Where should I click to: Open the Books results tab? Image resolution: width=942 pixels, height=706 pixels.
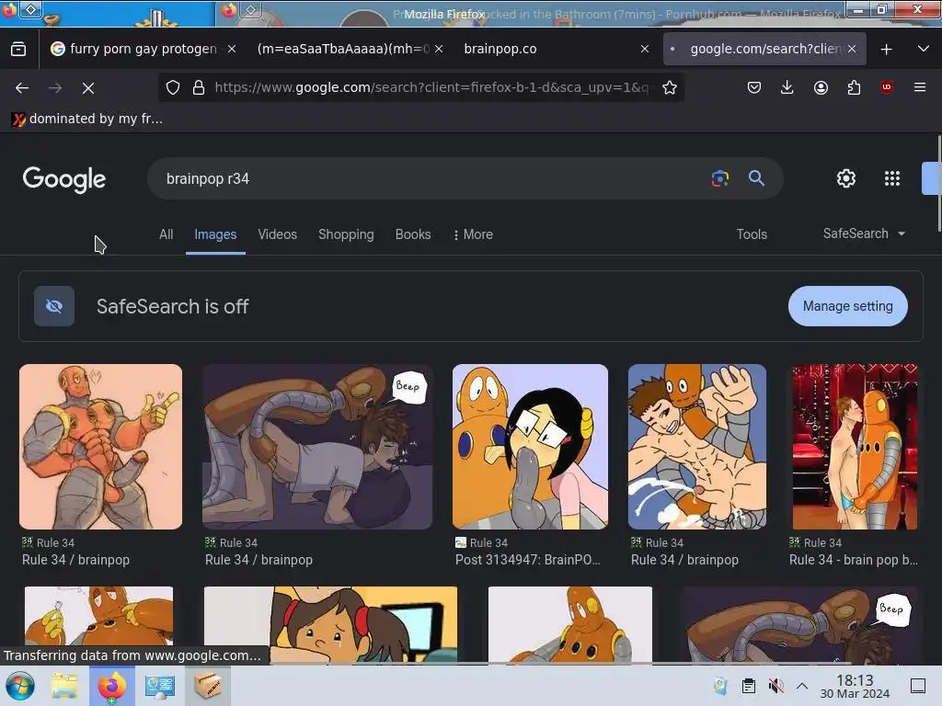pyautogui.click(x=413, y=234)
